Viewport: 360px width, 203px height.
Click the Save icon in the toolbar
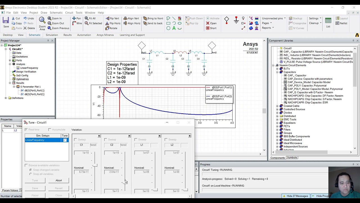click(x=6, y=23)
